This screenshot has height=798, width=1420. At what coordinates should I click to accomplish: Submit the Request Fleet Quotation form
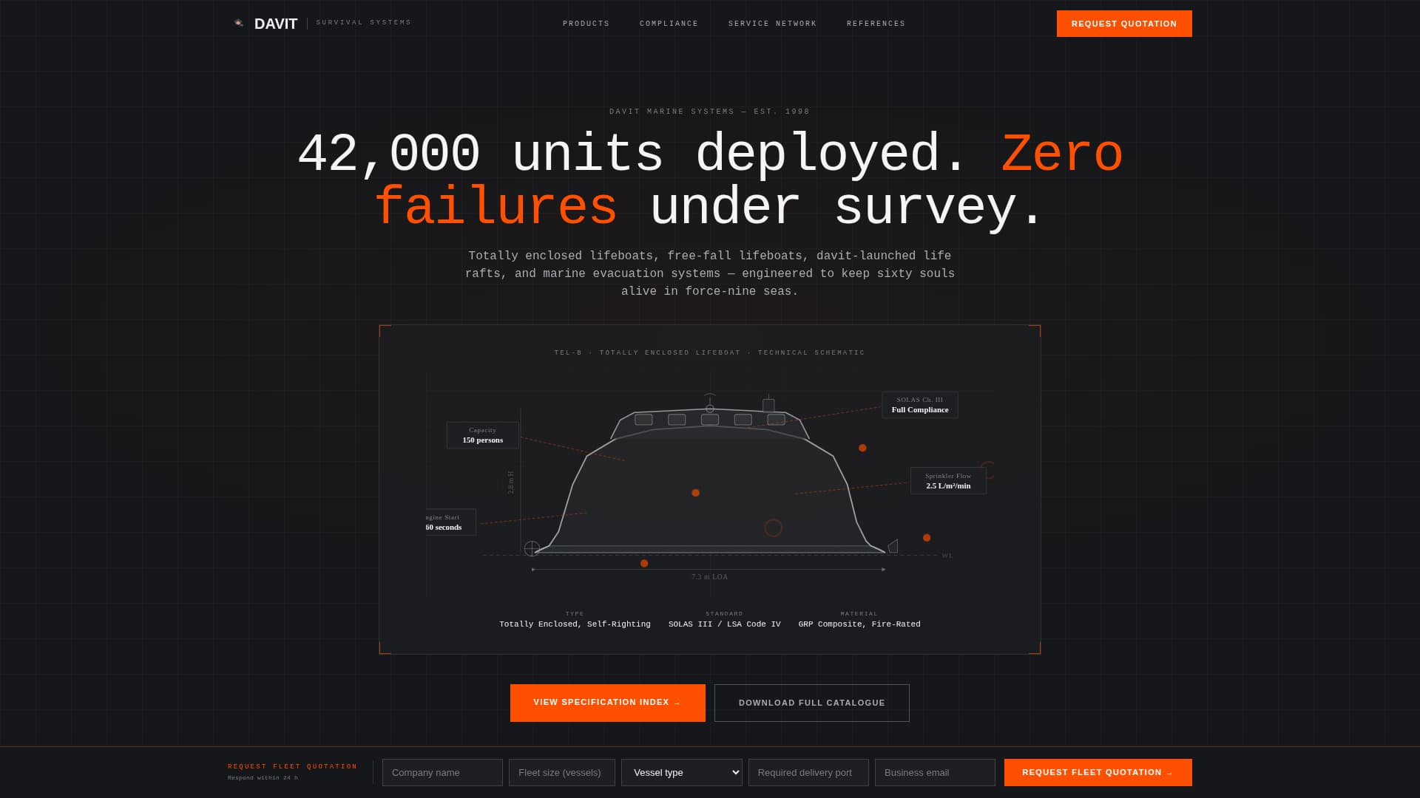pos(1098,772)
